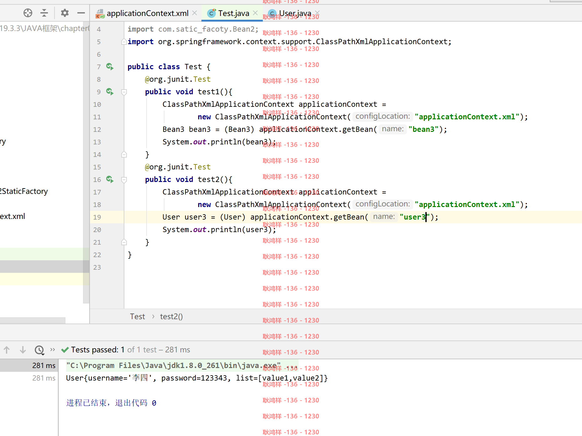Collapse the imports fold marker at line 5
The width and height of the screenshot is (582, 436).
tap(124, 42)
